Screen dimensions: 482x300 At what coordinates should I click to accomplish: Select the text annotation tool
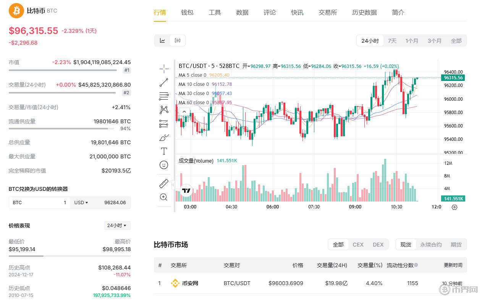coord(164,151)
